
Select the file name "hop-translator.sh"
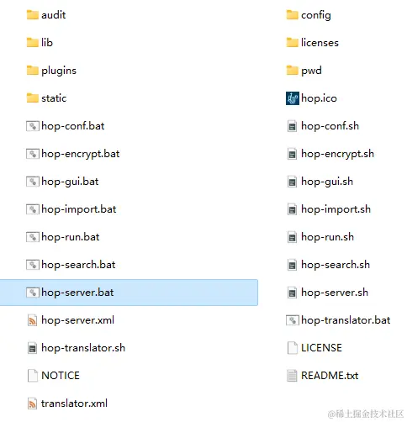(83, 348)
